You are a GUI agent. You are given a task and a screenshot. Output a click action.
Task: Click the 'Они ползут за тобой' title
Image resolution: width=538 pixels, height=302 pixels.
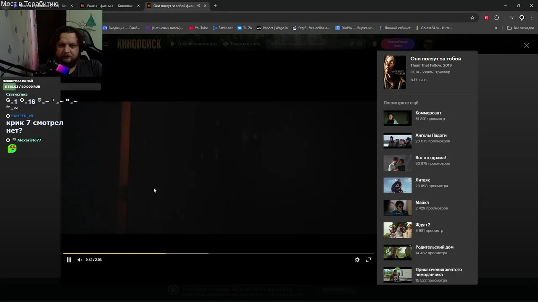(x=436, y=59)
